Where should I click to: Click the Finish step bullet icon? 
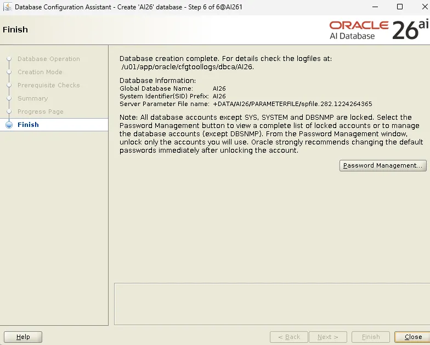coord(9,125)
